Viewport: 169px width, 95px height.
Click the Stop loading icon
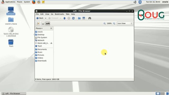(69, 18)
